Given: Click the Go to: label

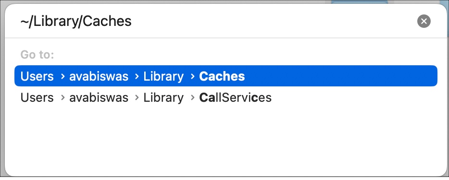Looking at the screenshot, I should pyautogui.click(x=37, y=55).
